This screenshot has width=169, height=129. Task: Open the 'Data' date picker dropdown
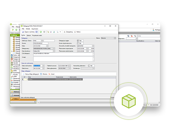(47, 46)
